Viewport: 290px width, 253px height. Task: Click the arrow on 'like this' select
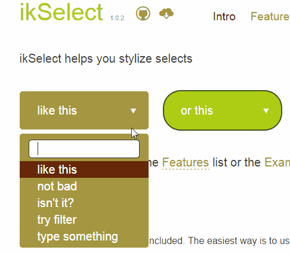point(133,111)
